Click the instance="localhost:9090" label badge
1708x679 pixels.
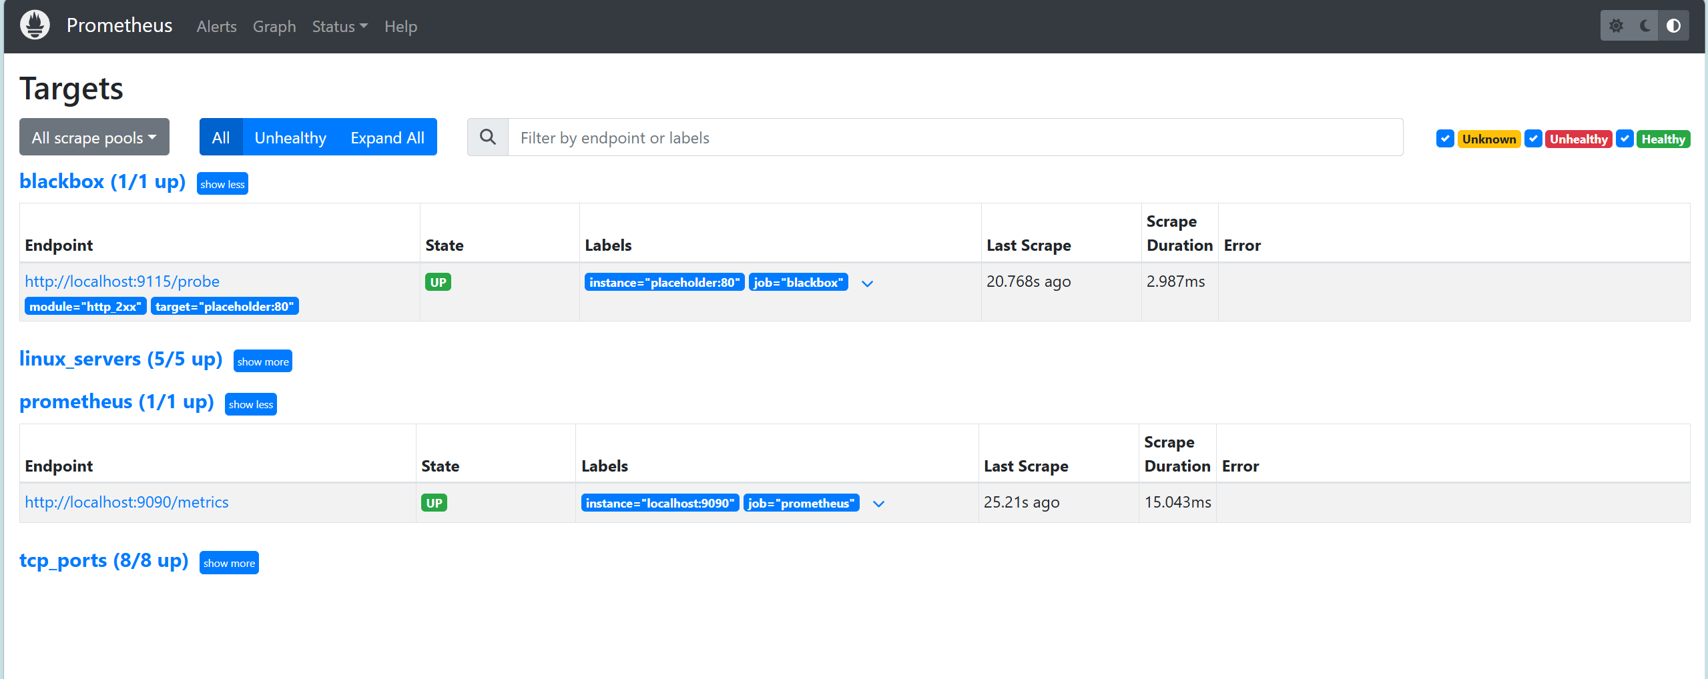[660, 503]
